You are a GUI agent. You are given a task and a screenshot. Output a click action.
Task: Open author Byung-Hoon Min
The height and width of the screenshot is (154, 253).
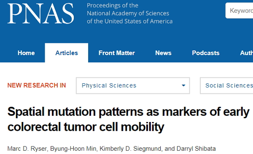[73, 149]
